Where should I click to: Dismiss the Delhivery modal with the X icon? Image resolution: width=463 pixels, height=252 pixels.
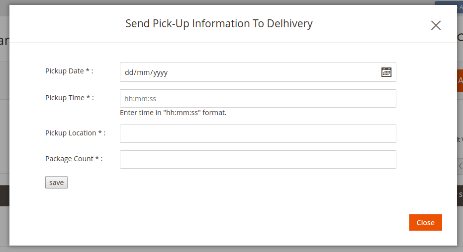[x=436, y=25]
